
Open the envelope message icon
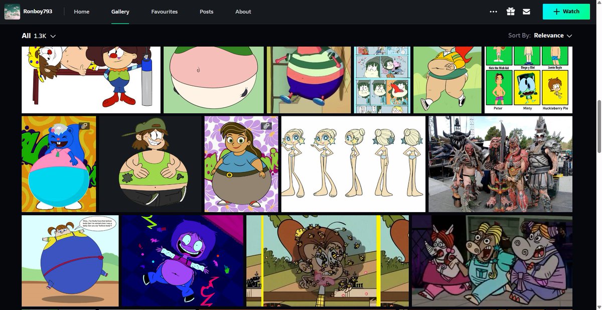click(526, 12)
